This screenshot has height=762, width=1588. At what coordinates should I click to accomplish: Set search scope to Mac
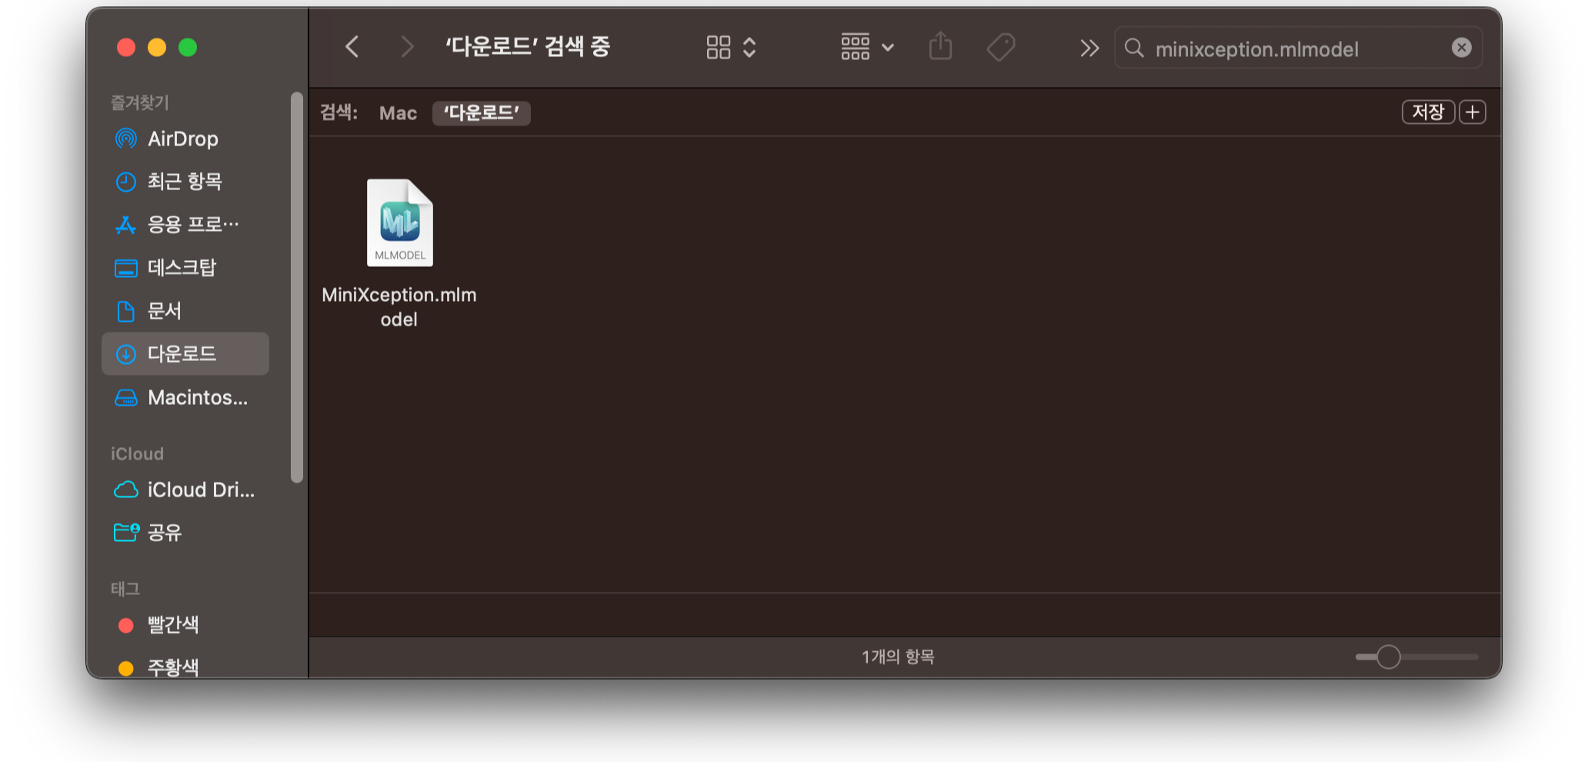tap(398, 113)
